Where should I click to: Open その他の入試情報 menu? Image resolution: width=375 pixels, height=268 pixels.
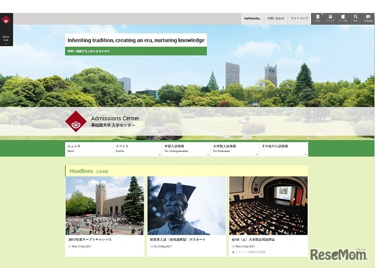coord(284,149)
